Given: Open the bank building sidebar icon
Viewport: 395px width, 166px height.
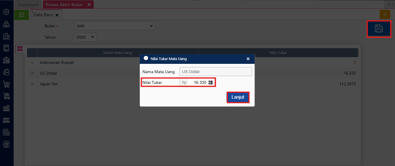Looking at the screenshot, I should (6, 60).
